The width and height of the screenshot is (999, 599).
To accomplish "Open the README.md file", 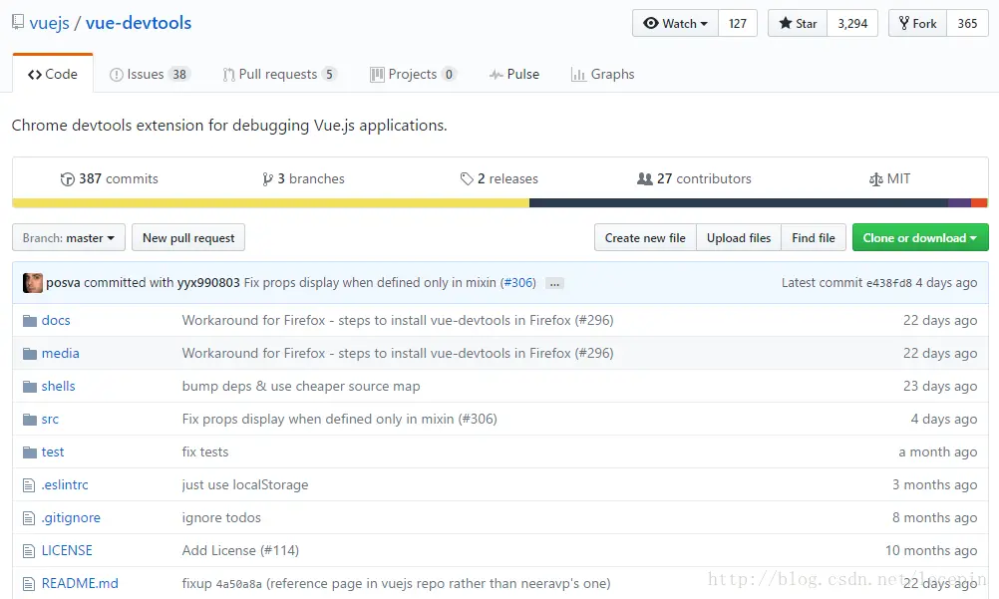I will pos(80,584).
